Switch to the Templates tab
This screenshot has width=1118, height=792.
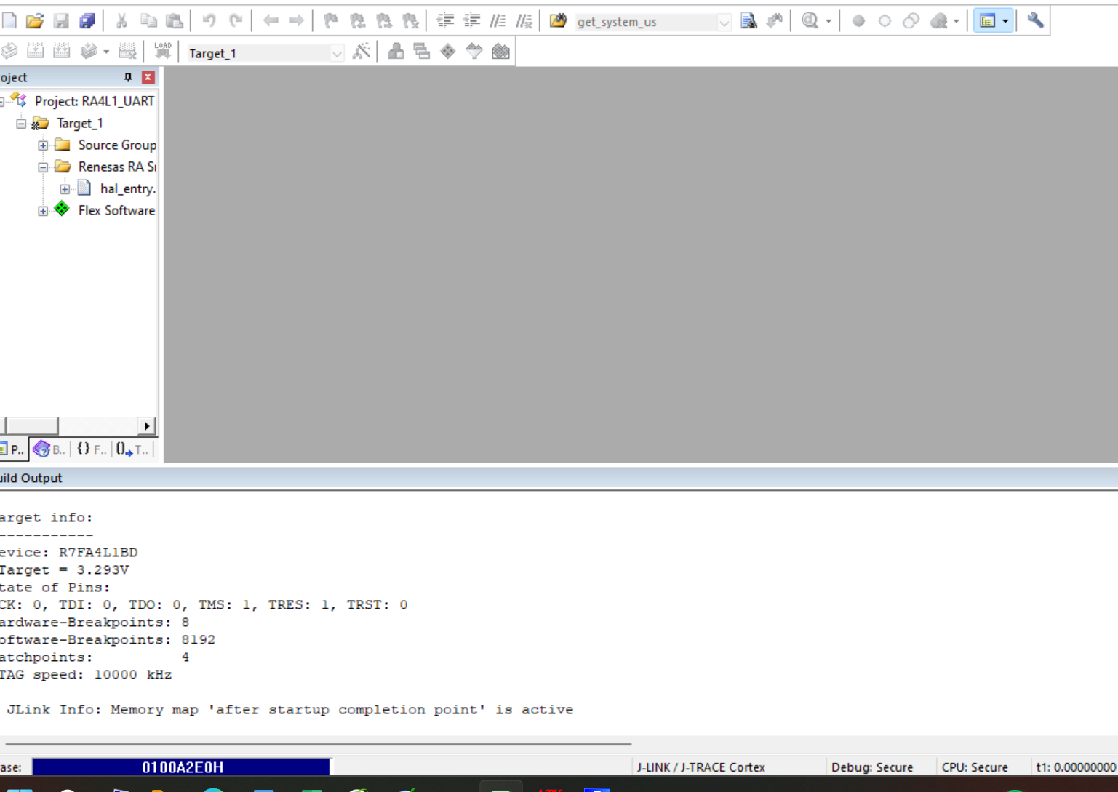pos(132,449)
